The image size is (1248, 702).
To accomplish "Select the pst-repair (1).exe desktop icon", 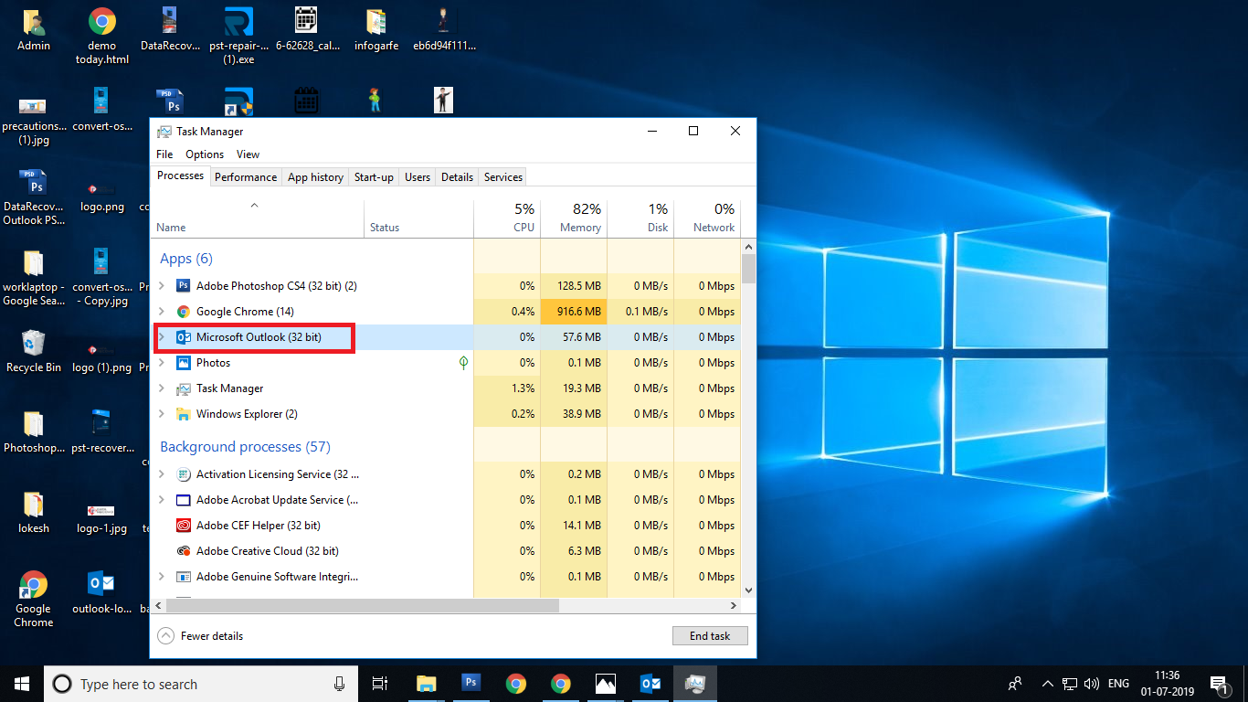I will (x=238, y=37).
